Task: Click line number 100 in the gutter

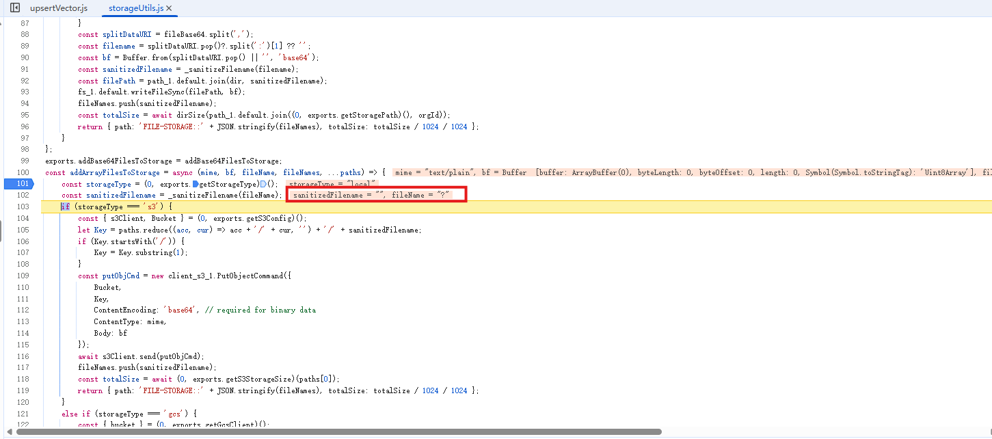Action: click(24, 172)
